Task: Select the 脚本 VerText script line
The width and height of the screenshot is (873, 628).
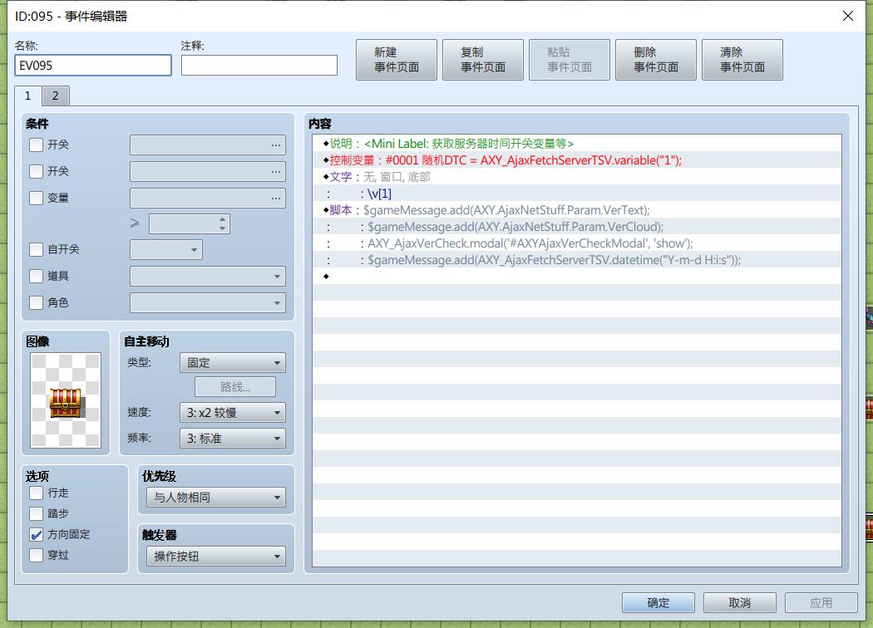Action: [x=577, y=210]
